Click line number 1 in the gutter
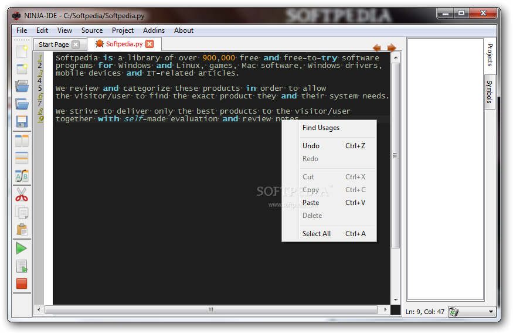Viewport: 513px width, 334px height. (40, 58)
